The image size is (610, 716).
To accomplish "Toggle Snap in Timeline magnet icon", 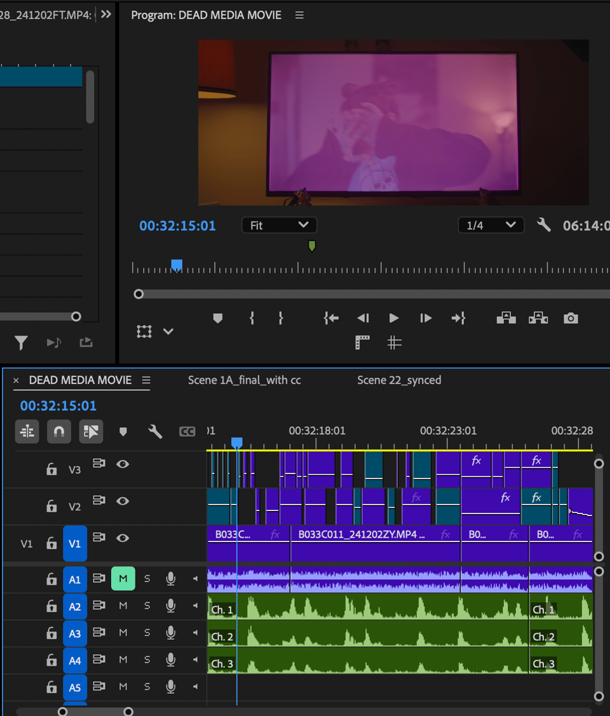I will point(59,432).
